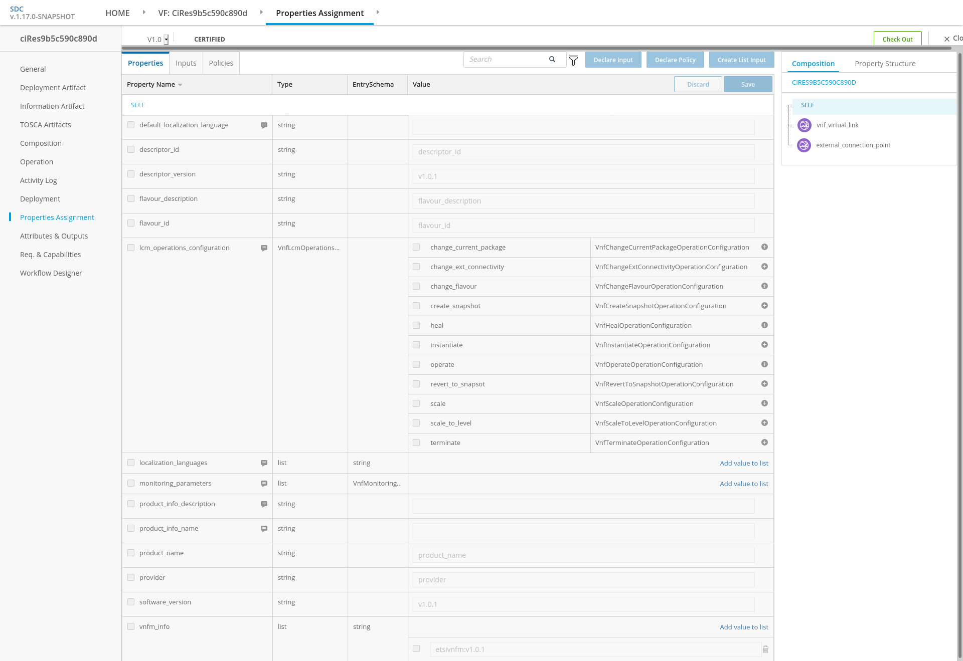This screenshot has width=963, height=661.
Task: Check the lcm_operations_configuration checkbox
Action: [x=131, y=248]
